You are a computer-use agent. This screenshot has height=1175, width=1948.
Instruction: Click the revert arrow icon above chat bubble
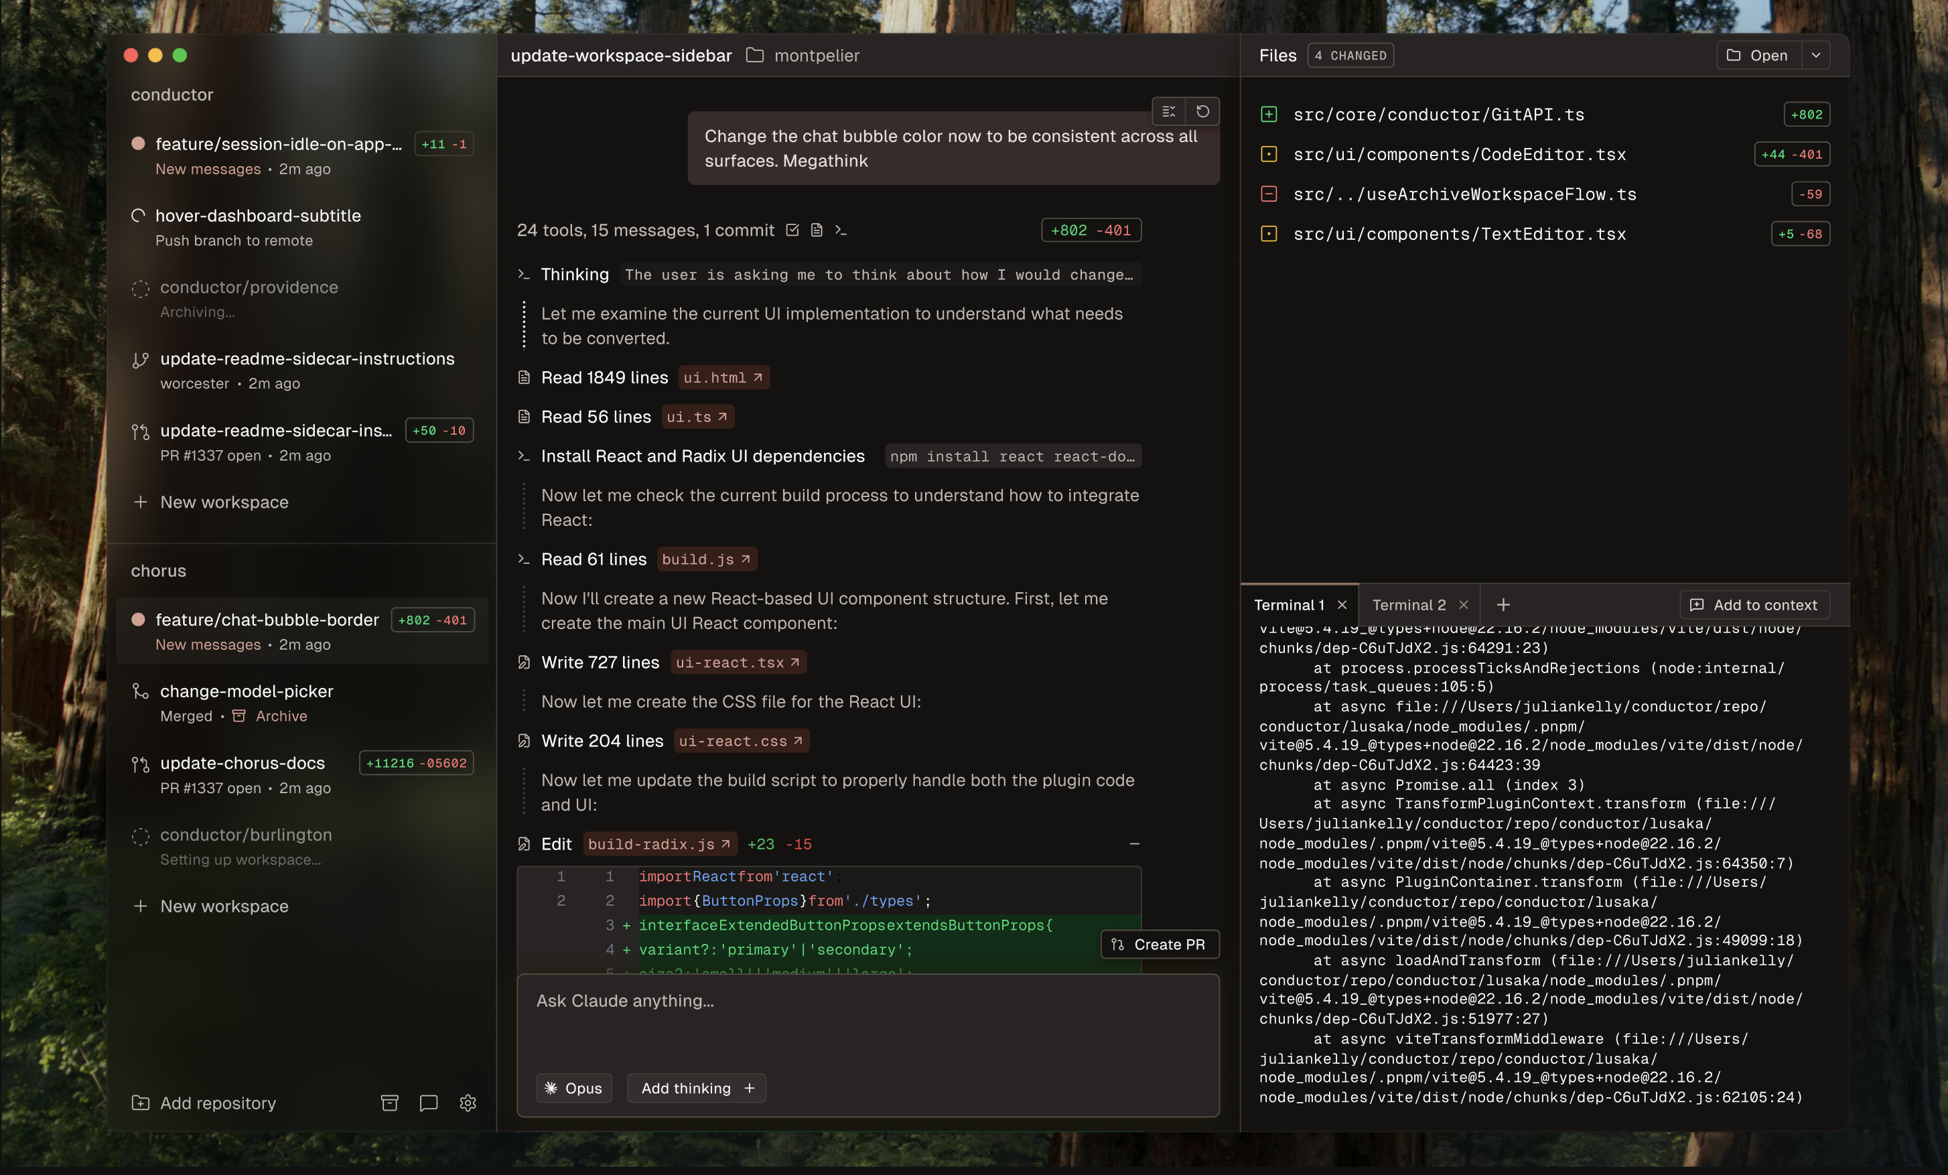click(x=1202, y=111)
